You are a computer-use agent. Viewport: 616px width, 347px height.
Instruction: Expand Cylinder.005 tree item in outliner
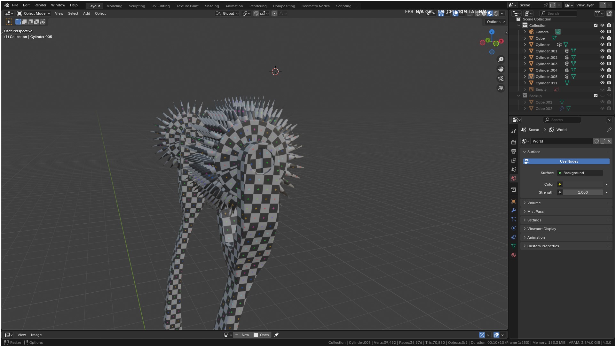pyautogui.click(x=525, y=77)
